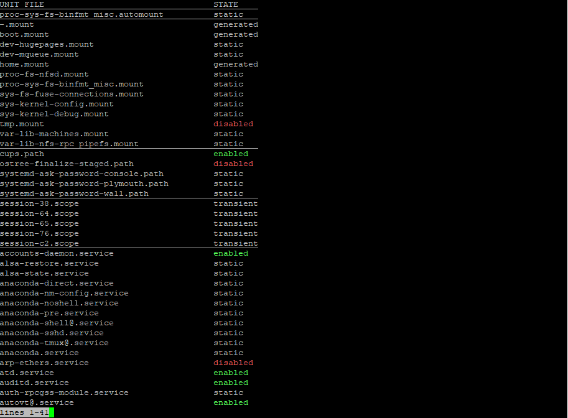568x418 pixels.
Task: Click the STATE column header
Action: (x=226, y=4)
